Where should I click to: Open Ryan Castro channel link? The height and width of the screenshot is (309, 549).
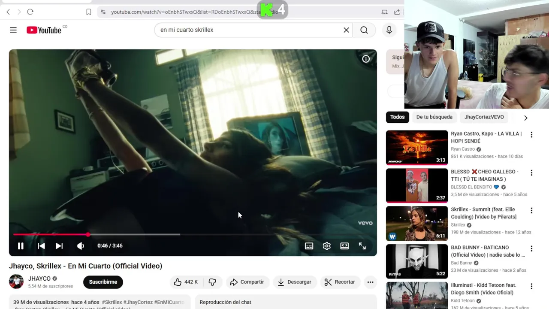(463, 149)
